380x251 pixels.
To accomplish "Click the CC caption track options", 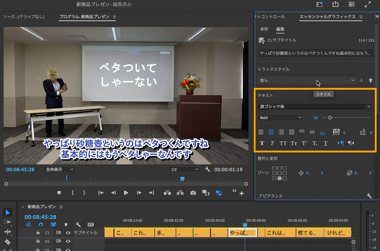I will (91, 225).
